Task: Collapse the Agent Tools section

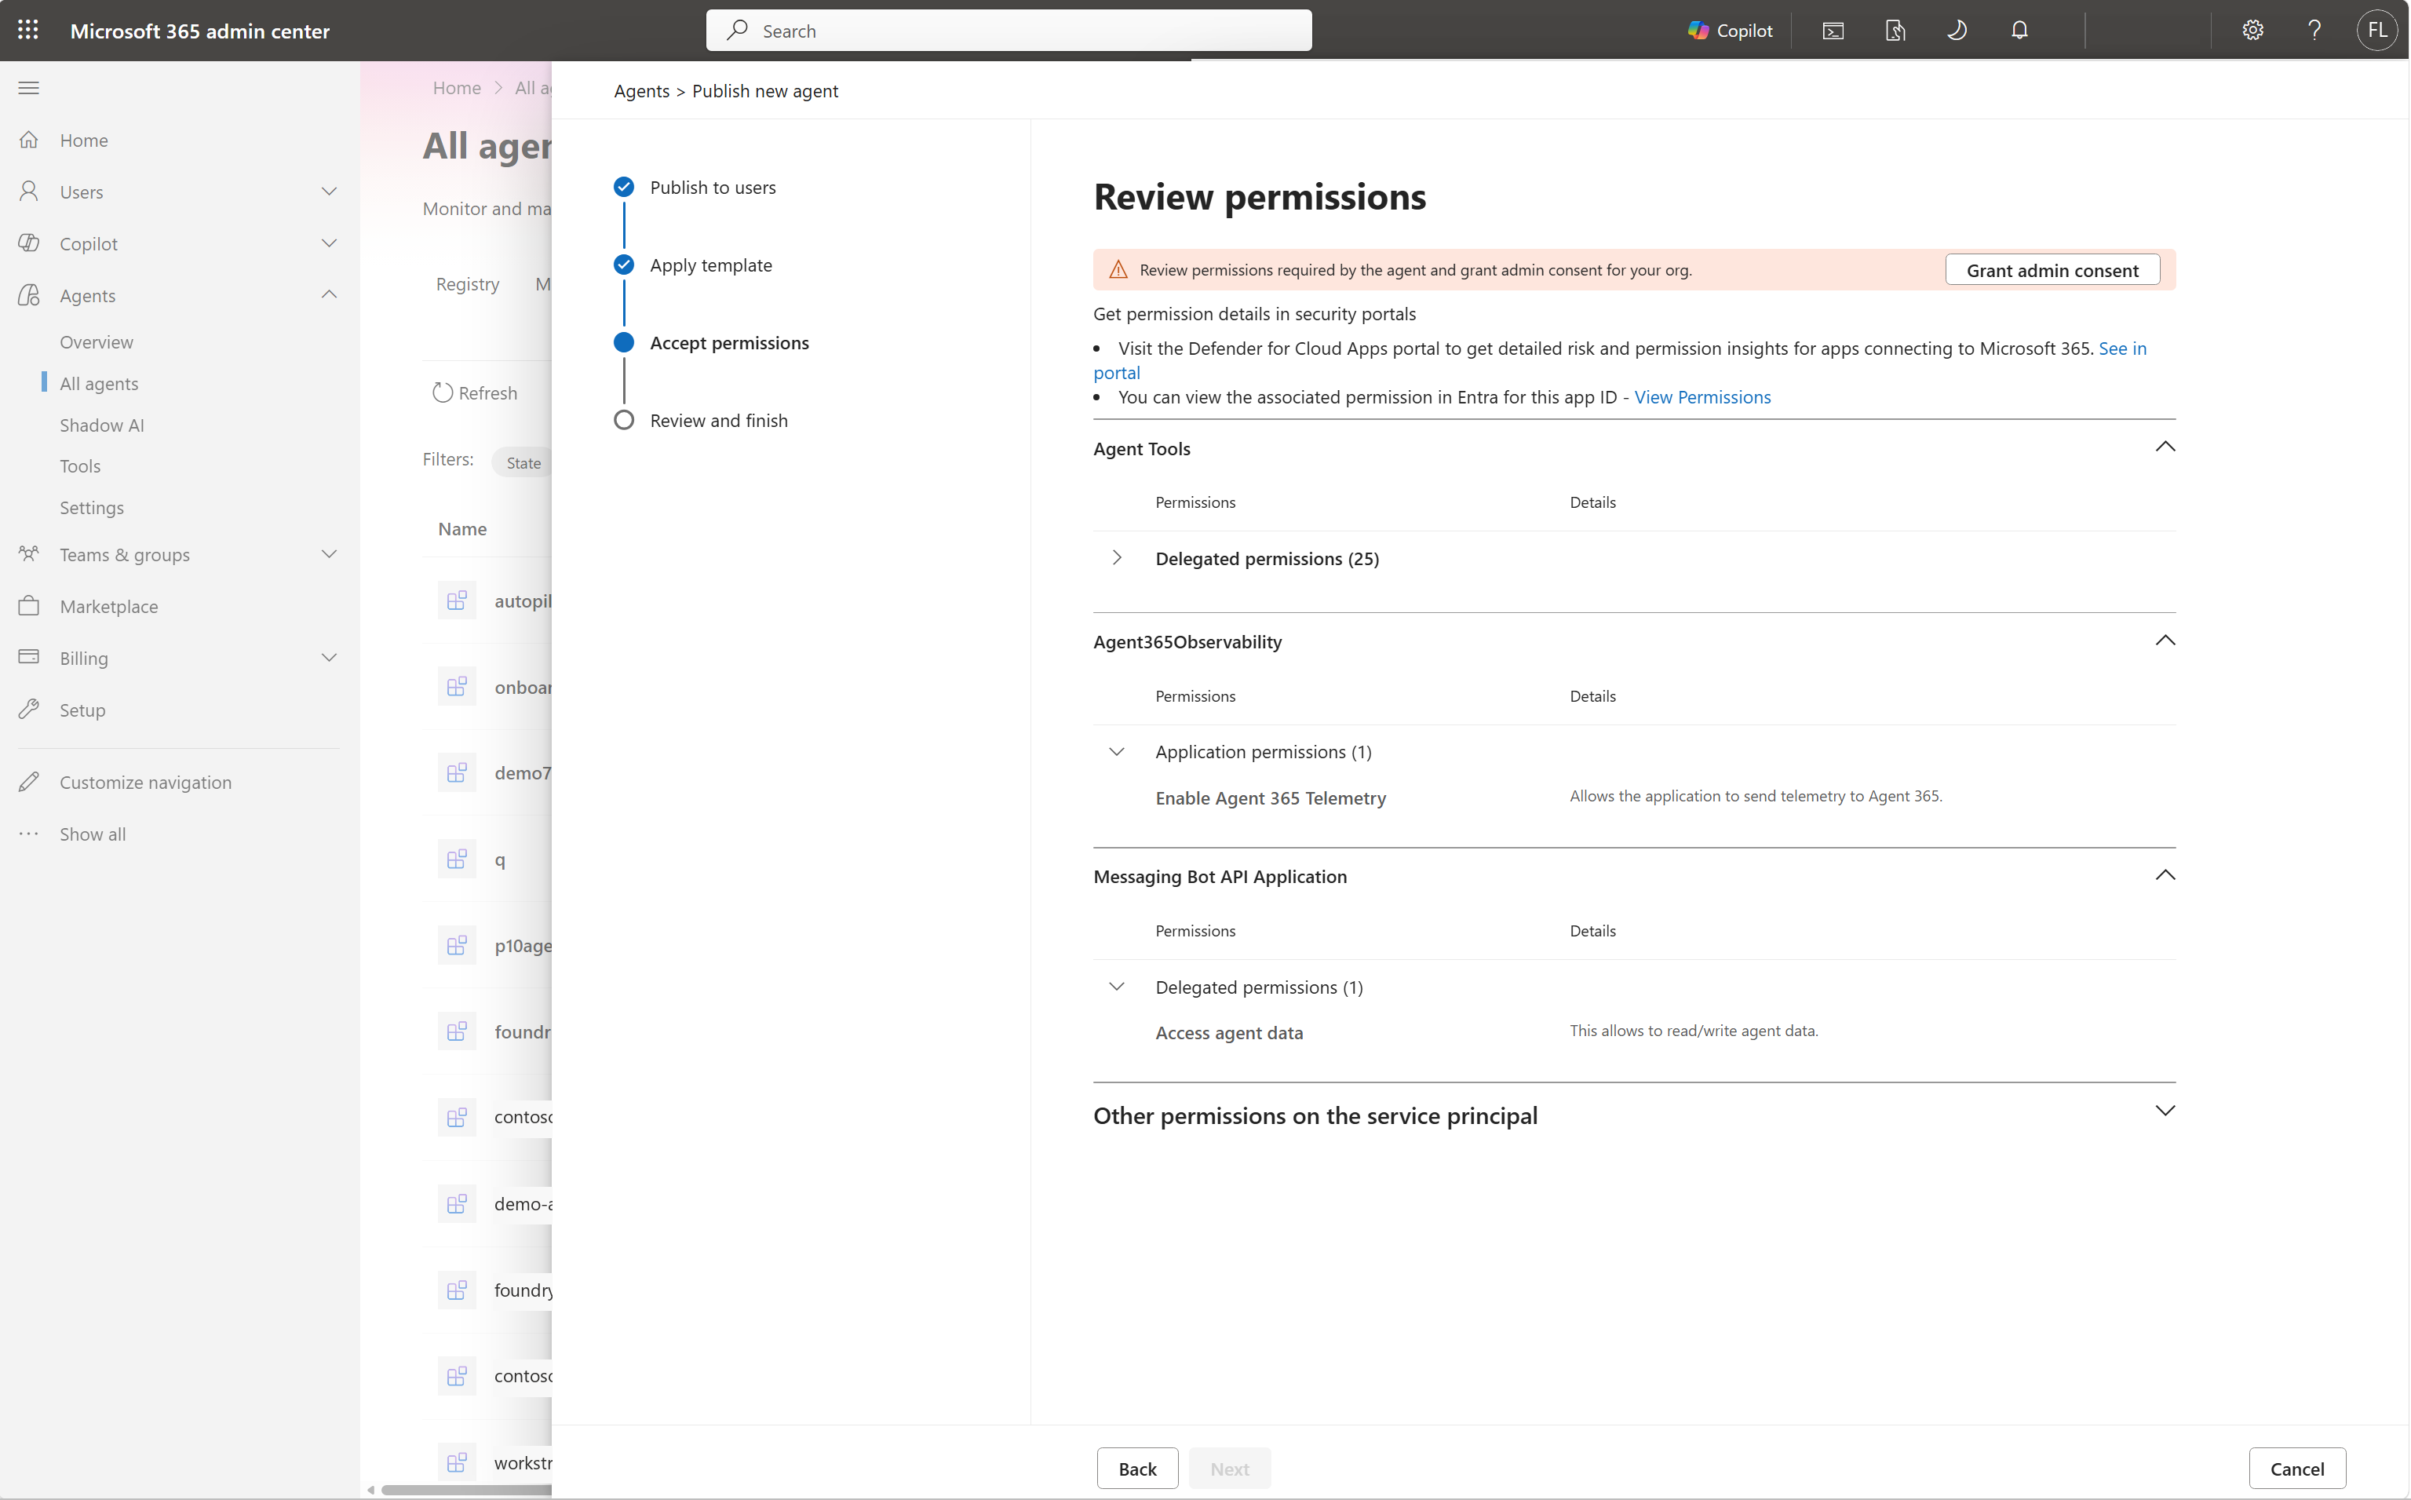Action: [x=2165, y=447]
